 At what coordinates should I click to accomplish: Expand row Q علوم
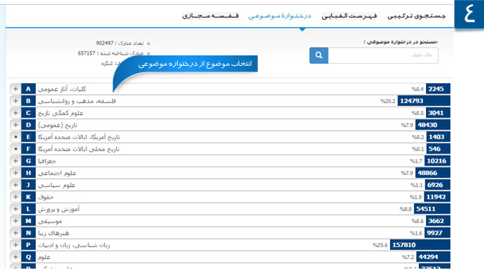pos(15,257)
